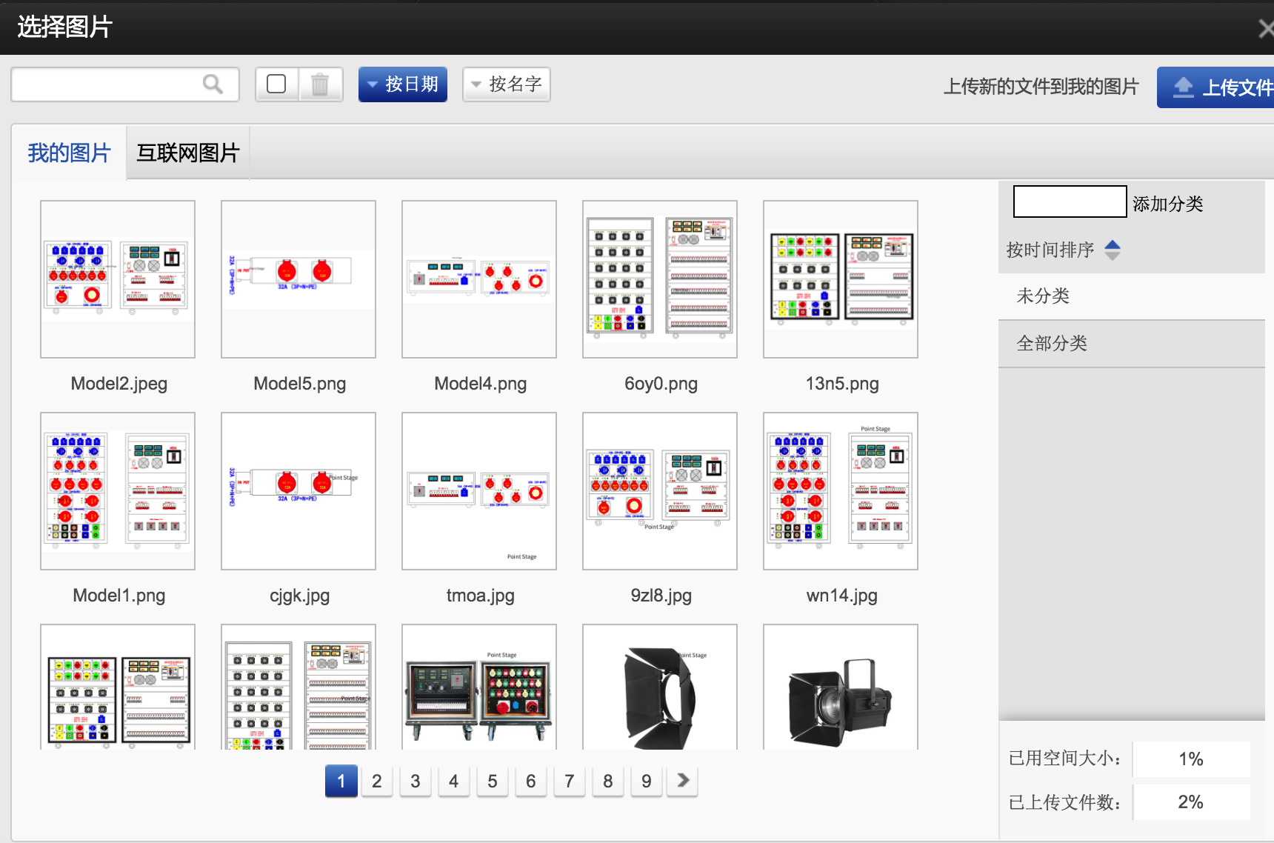Switch to 互联网图片 tab
Viewport: 1274px width, 843px height.
pos(188,153)
